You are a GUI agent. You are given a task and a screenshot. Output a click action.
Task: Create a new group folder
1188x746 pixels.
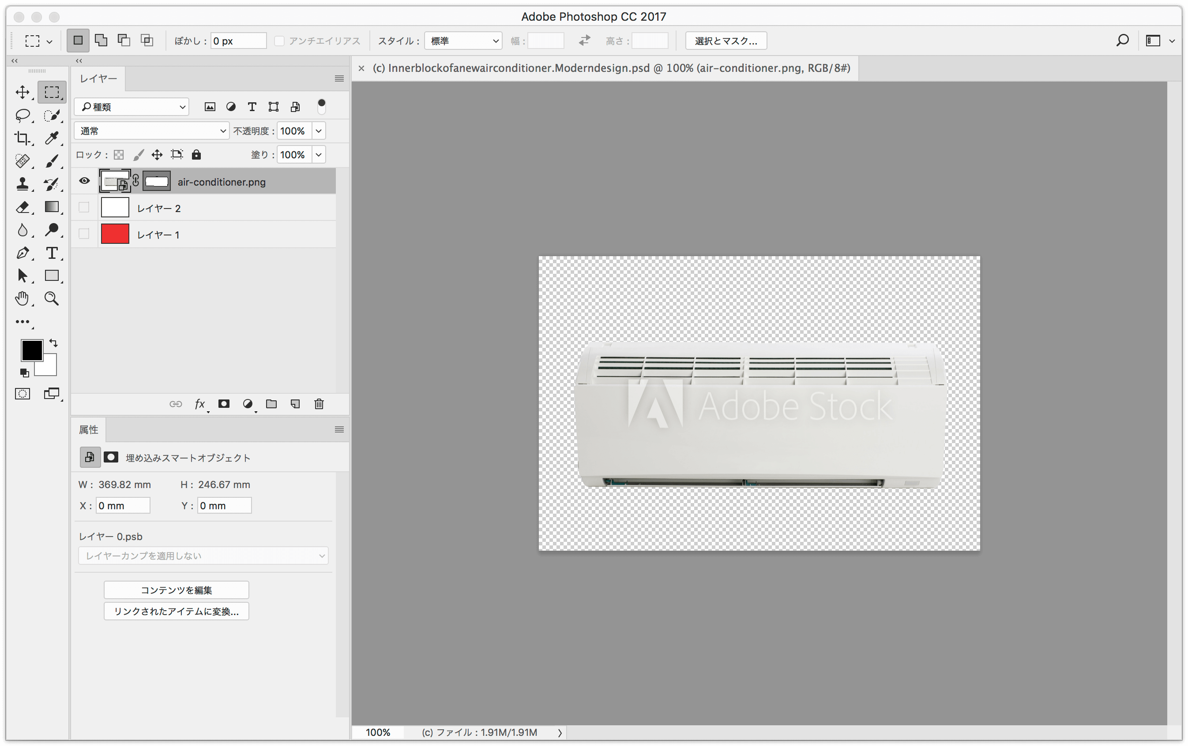(271, 404)
